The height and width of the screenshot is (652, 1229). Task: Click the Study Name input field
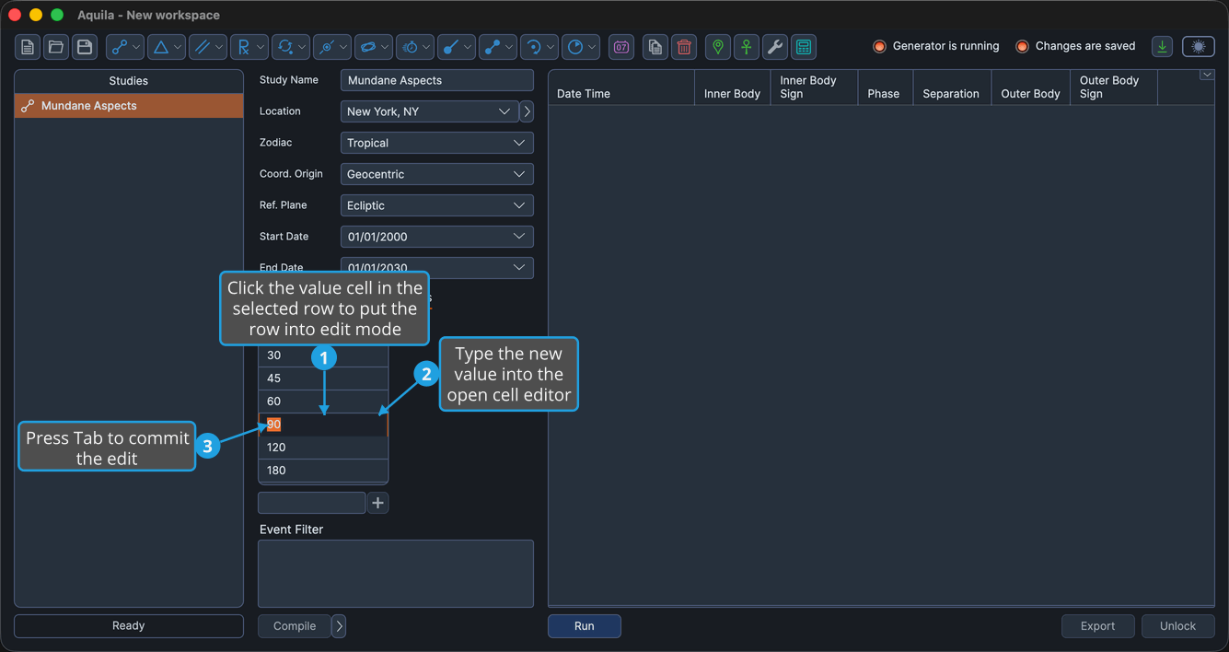click(x=437, y=80)
